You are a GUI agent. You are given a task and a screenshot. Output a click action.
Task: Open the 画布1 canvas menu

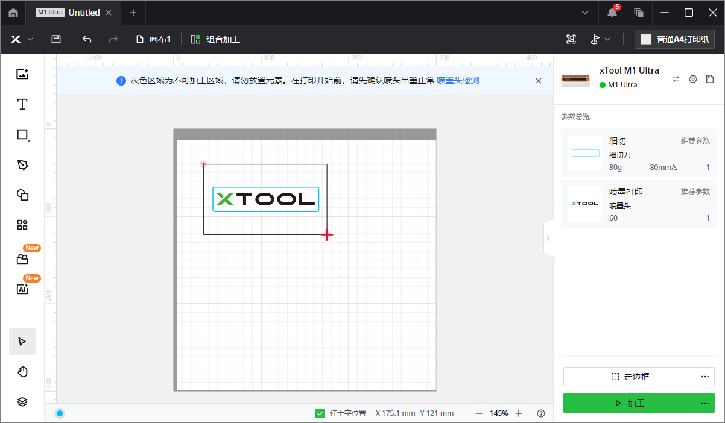pyautogui.click(x=154, y=39)
